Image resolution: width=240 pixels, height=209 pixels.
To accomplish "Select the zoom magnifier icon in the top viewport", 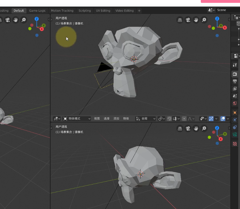I will tap(204, 20).
